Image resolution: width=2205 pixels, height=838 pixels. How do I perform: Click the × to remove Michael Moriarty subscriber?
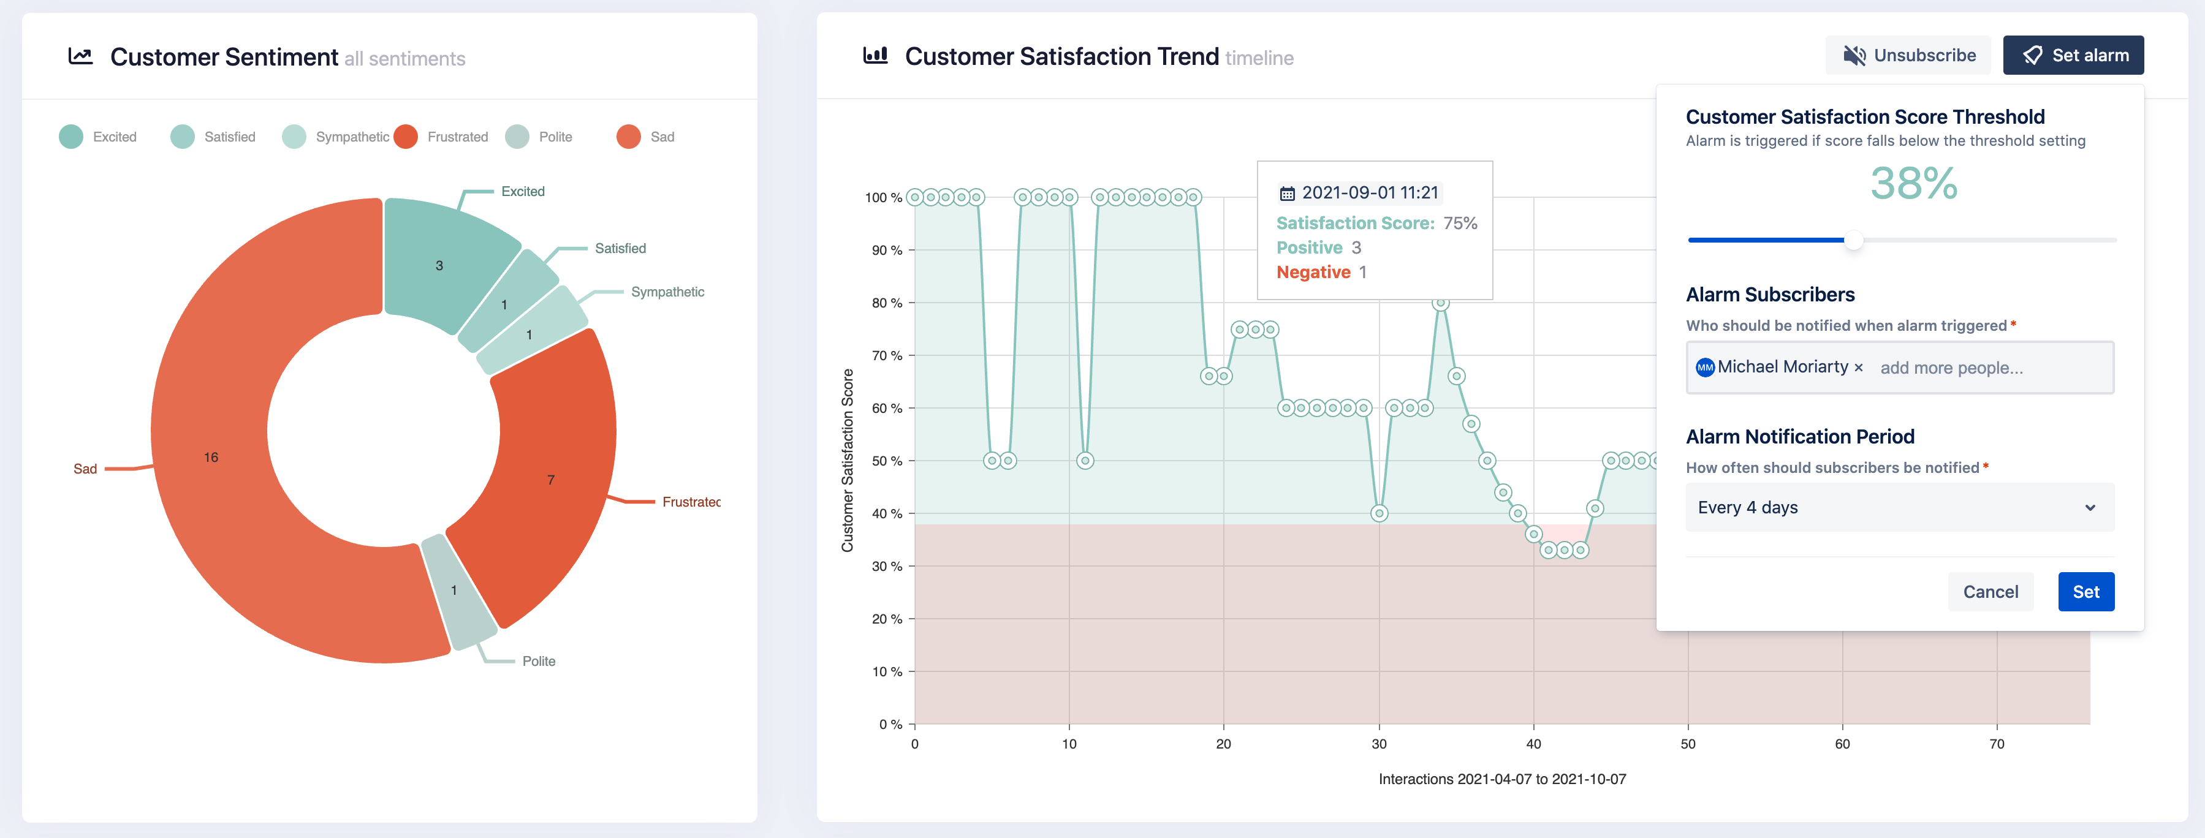[1858, 367]
